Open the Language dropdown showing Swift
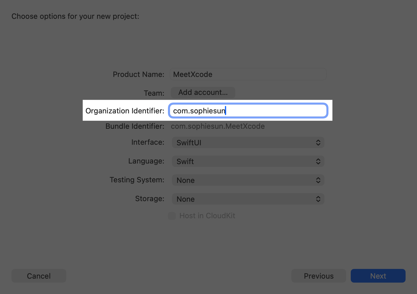This screenshot has width=417, height=294. [x=248, y=162]
